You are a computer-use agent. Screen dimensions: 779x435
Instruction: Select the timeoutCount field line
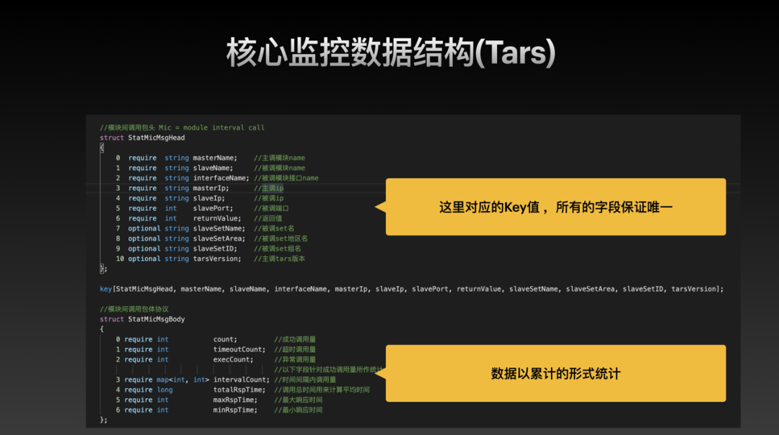[216, 349]
